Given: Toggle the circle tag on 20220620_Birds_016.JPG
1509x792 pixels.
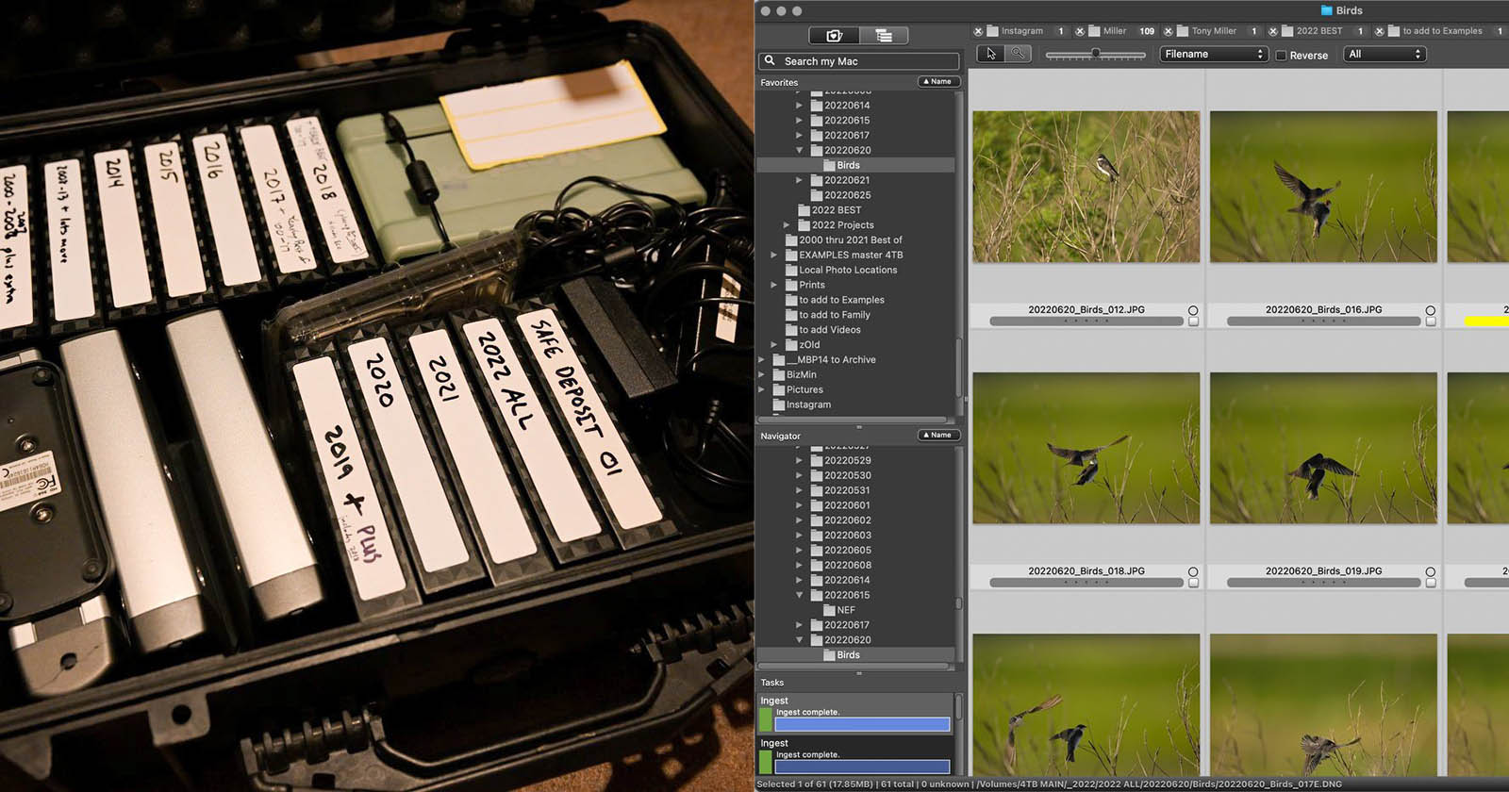Looking at the screenshot, I should tap(1431, 310).
